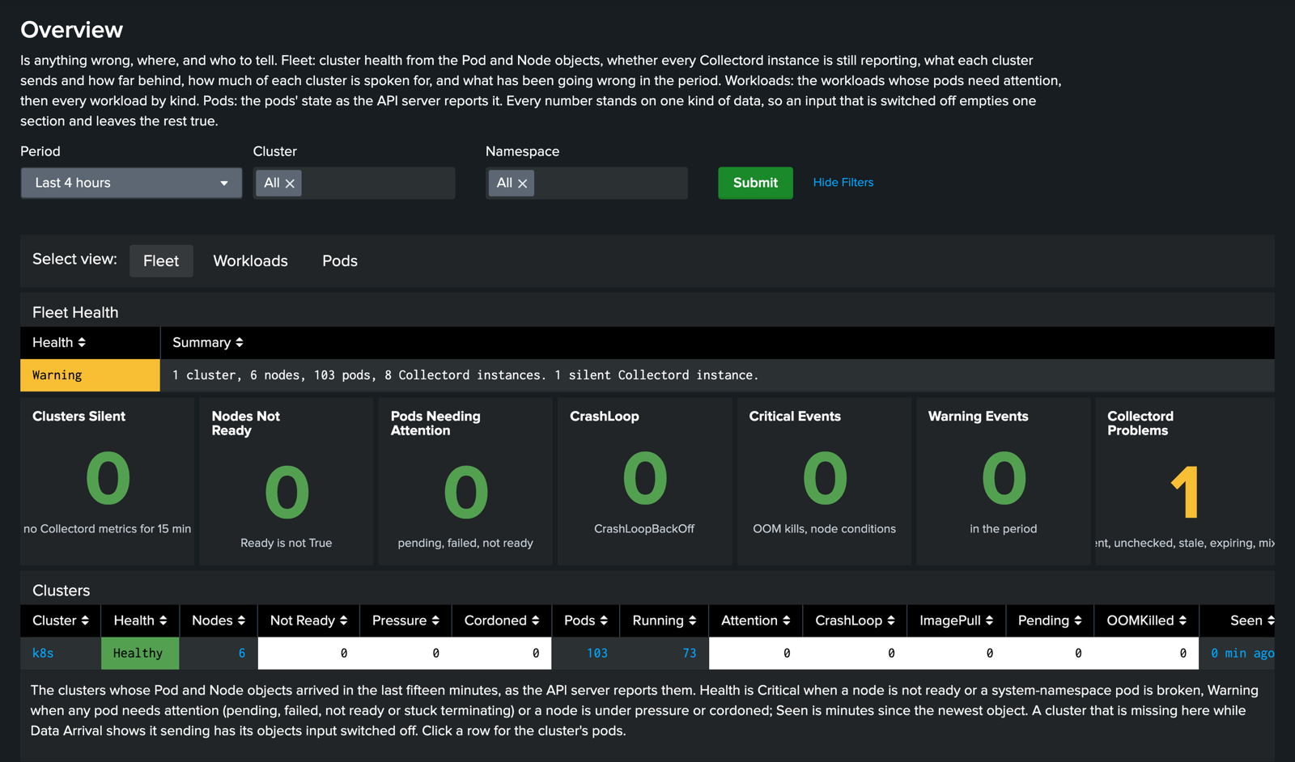Click the Clusters panel title
The image size is (1295, 762).
click(x=62, y=591)
